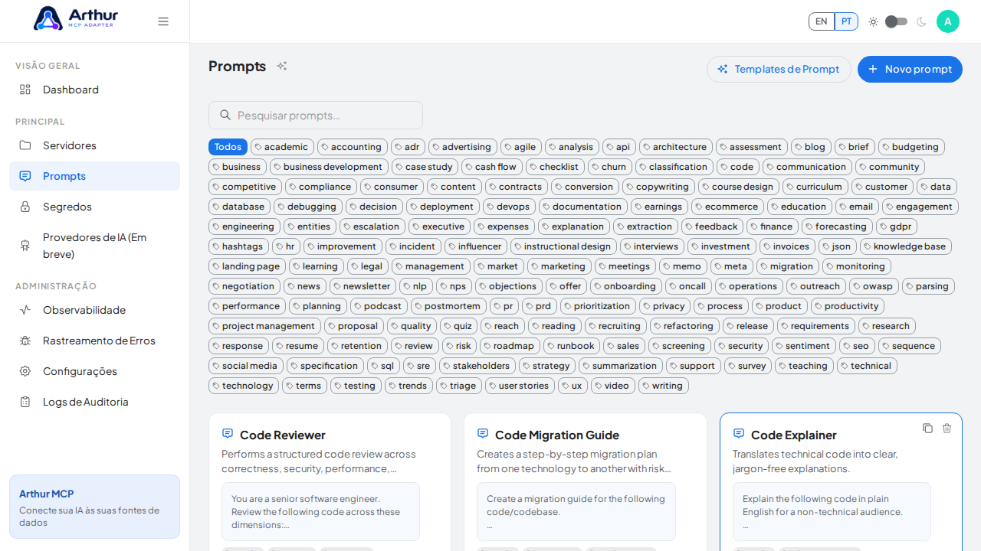Viewport: 981px width, 551px height.
Task: Filter prompts by ux tag
Action: click(573, 386)
